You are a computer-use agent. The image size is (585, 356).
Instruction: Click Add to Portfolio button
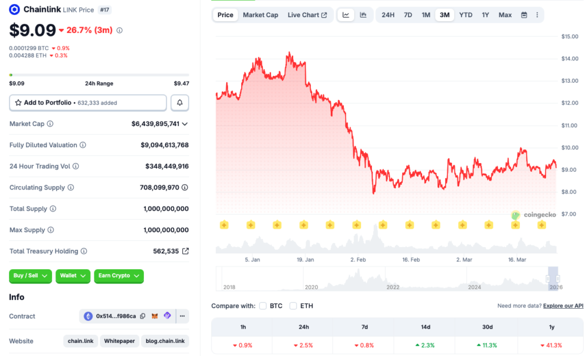point(88,103)
